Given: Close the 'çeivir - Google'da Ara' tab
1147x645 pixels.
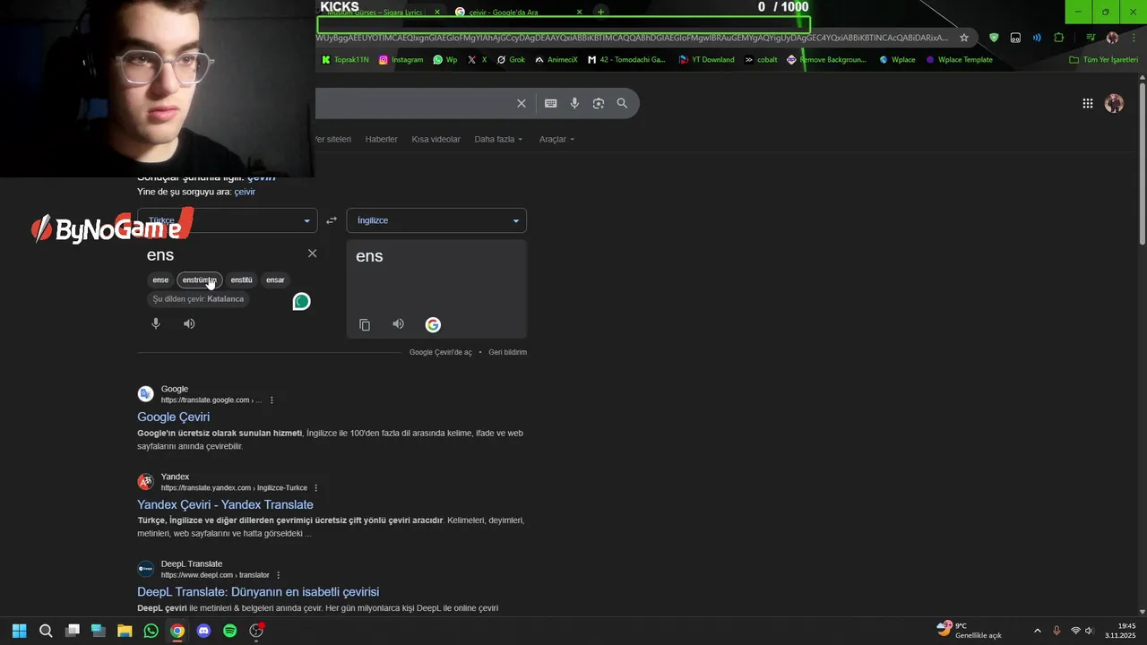Looking at the screenshot, I should click(579, 12).
